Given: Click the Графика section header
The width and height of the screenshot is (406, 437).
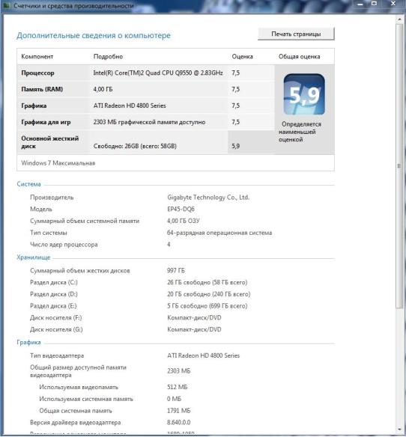Looking at the screenshot, I should 28,342.
